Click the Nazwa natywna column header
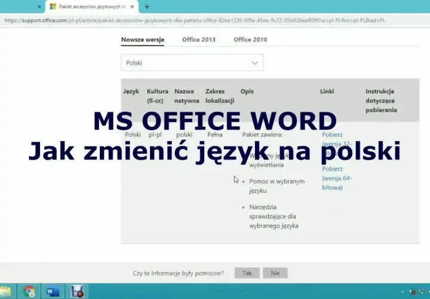 click(x=187, y=96)
